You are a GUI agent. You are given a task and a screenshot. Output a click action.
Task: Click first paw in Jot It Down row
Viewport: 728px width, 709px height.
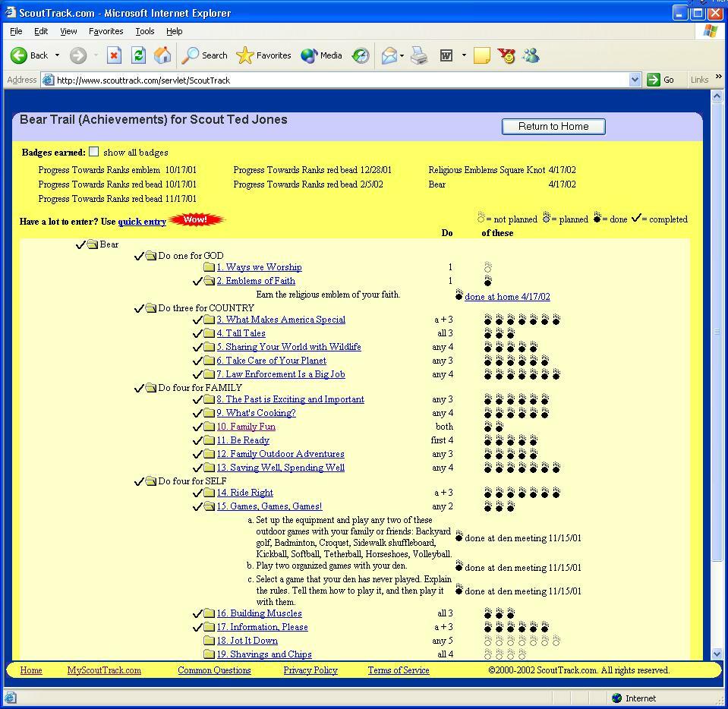point(488,641)
